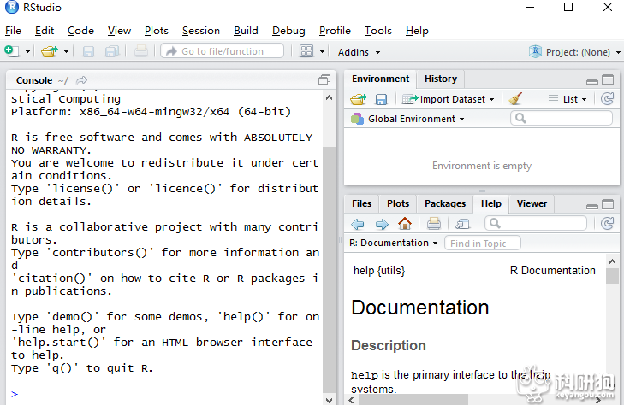Screen dimensions: 624x405
Task: Open the List view dropdown
Action: (568, 99)
